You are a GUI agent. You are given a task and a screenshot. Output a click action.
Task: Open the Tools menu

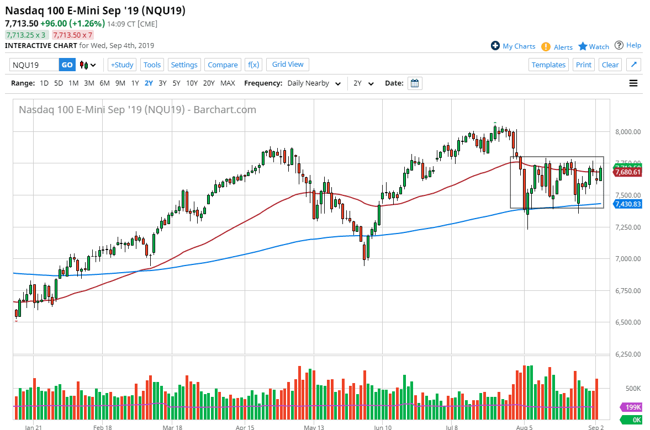click(152, 65)
